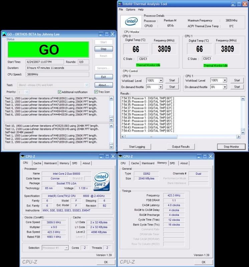Open CPU 0 On demand throttle dropdown

tap(161, 87)
